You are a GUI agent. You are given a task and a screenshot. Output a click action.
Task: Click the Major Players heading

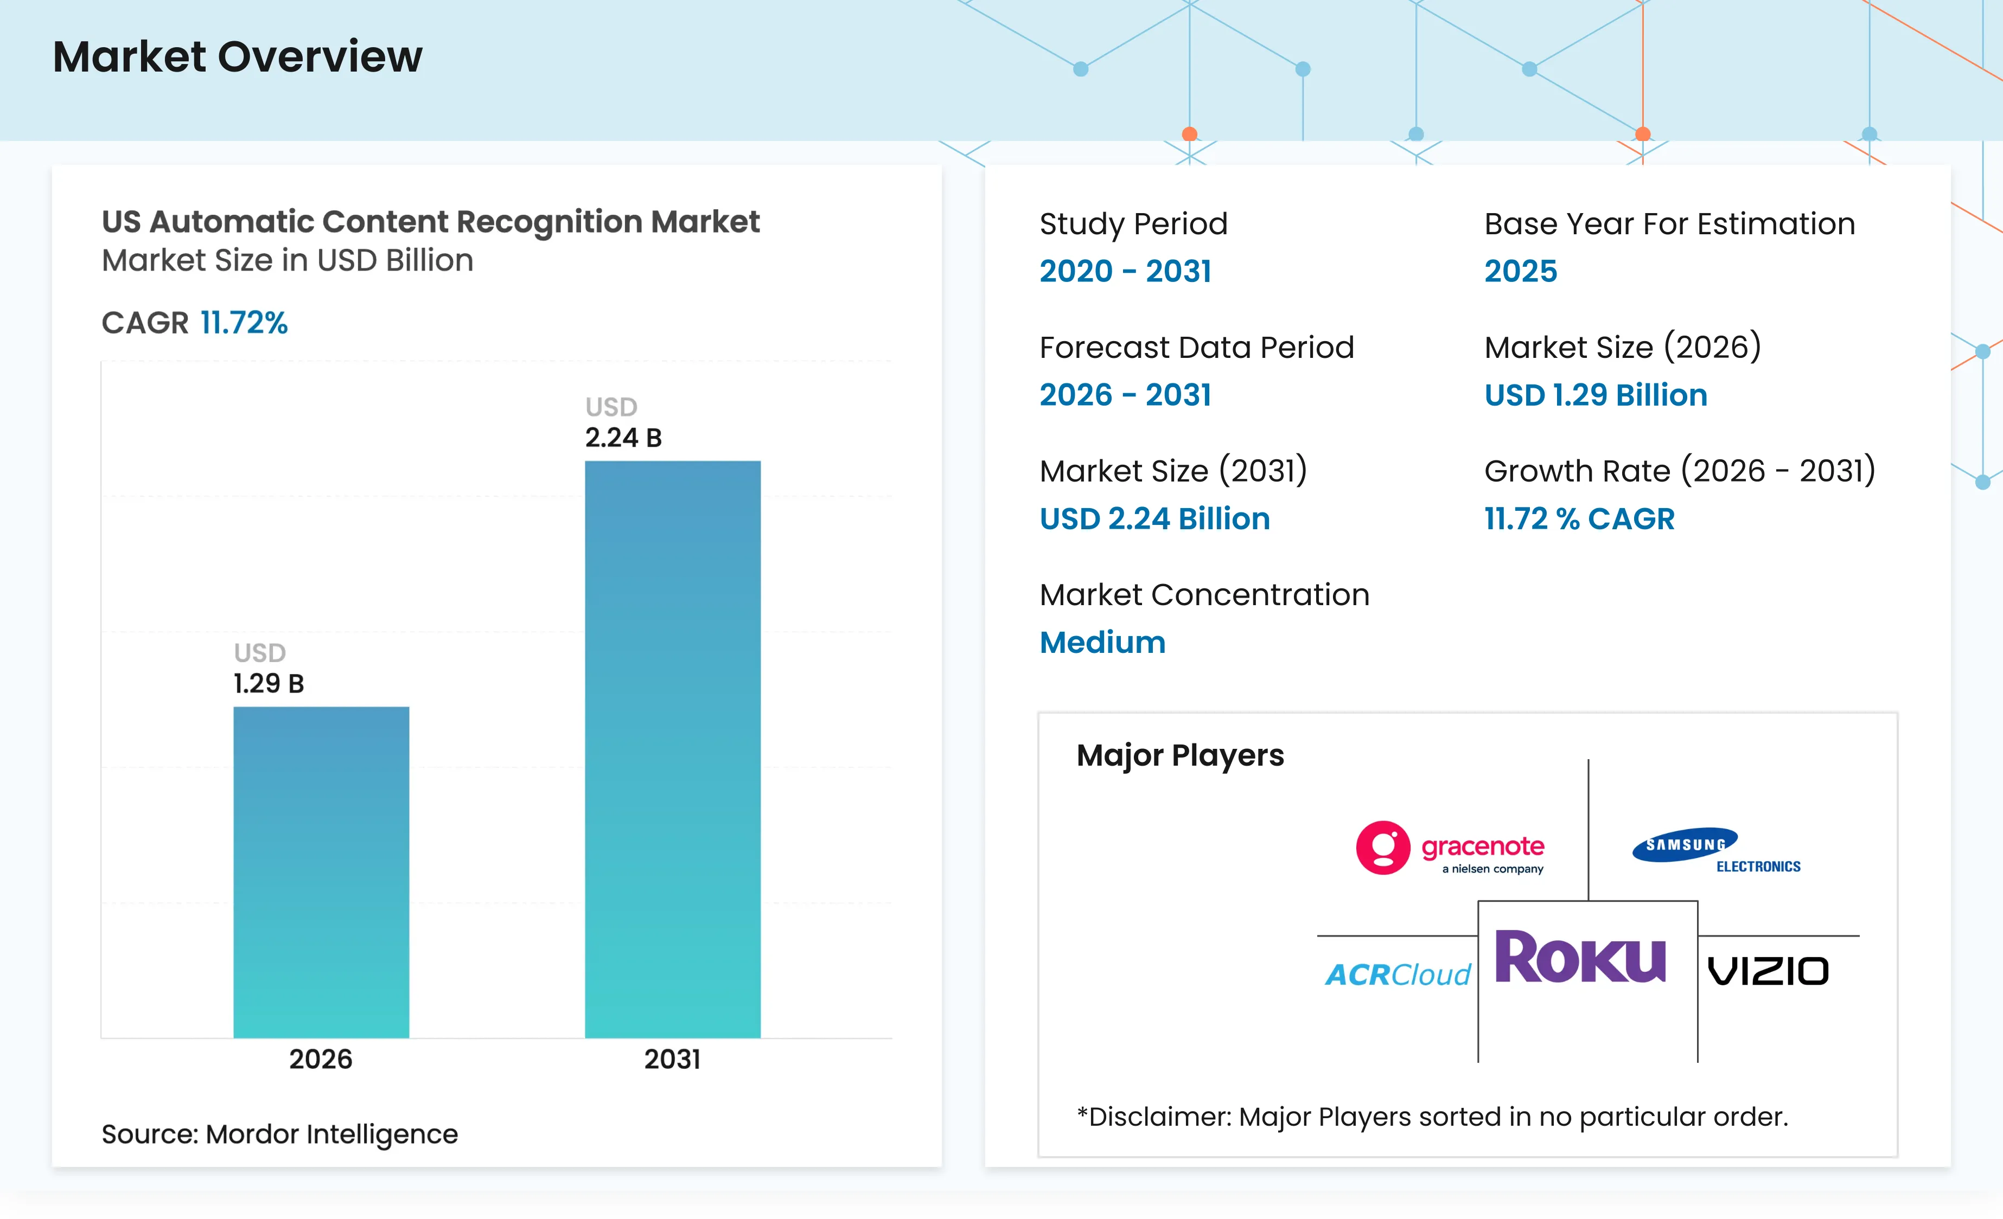(x=1179, y=756)
